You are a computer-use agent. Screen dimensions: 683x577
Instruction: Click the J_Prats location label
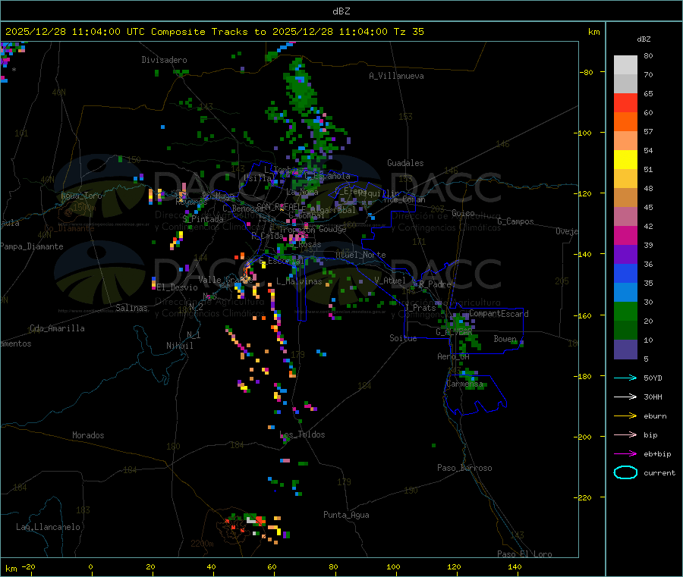coord(420,308)
